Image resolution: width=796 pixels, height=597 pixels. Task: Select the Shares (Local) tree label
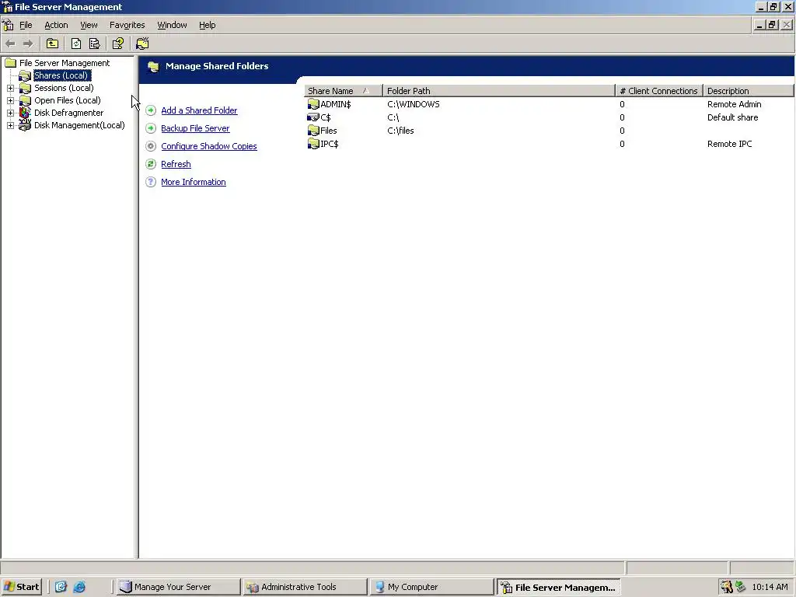point(61,75)
